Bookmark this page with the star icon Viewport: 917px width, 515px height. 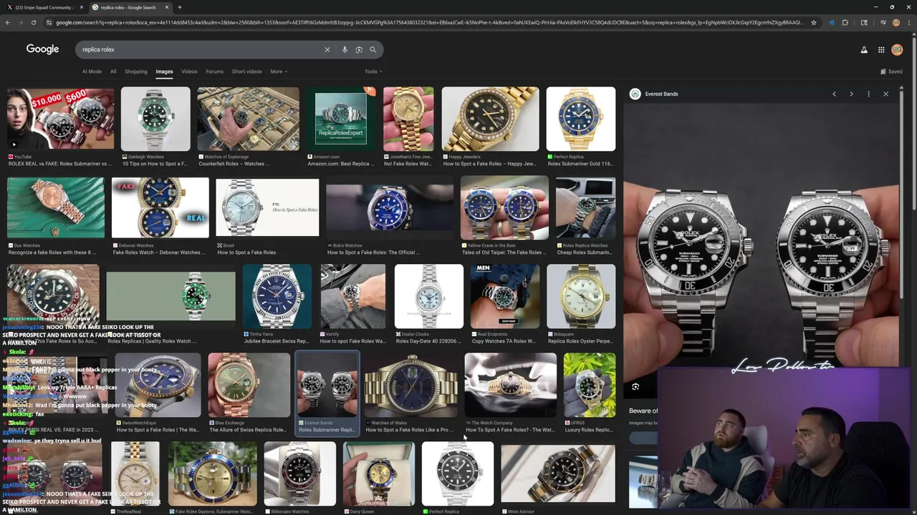click(x=814, y=22)
